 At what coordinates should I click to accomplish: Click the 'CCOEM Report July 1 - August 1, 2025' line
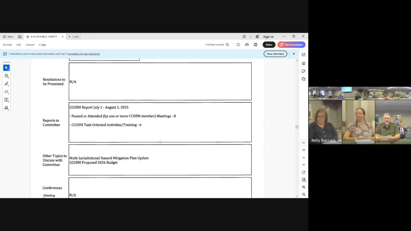click(x=99, y=107)
